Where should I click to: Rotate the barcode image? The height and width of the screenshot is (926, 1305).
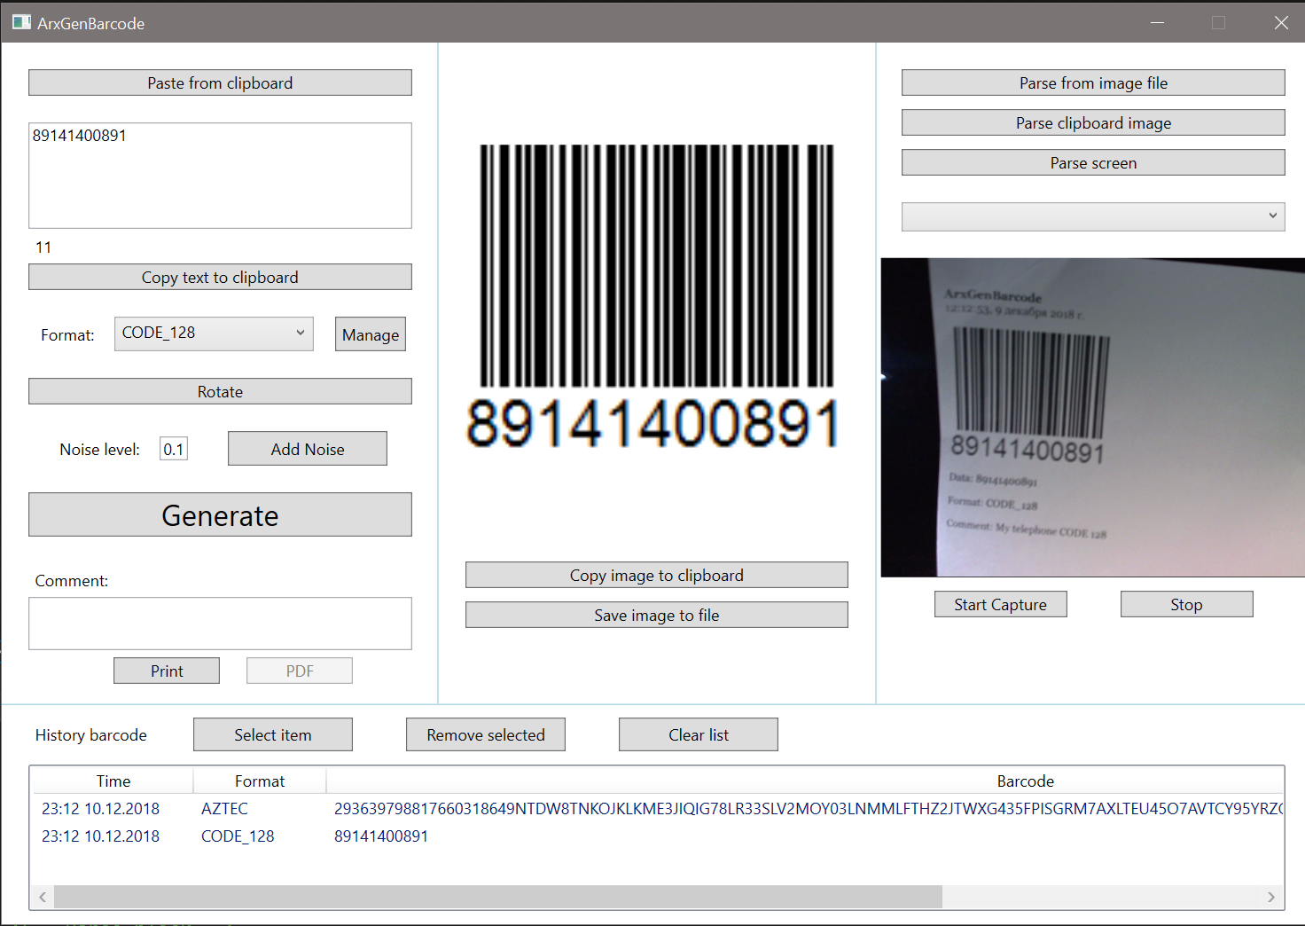[220, 391]
